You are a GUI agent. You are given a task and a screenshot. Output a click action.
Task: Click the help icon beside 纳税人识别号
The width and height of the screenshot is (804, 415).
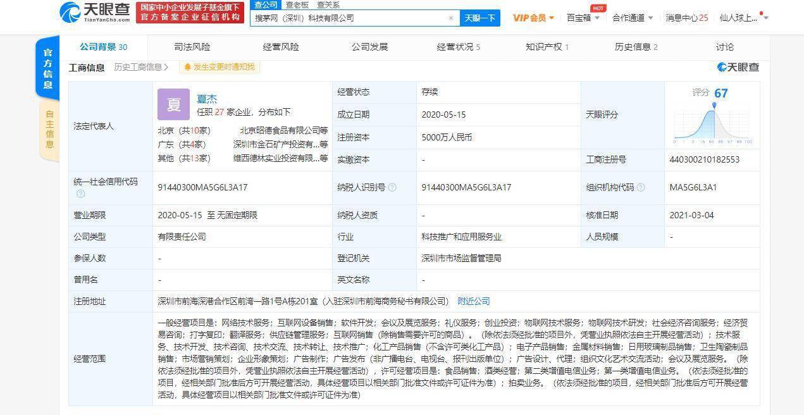coord(392,187)
